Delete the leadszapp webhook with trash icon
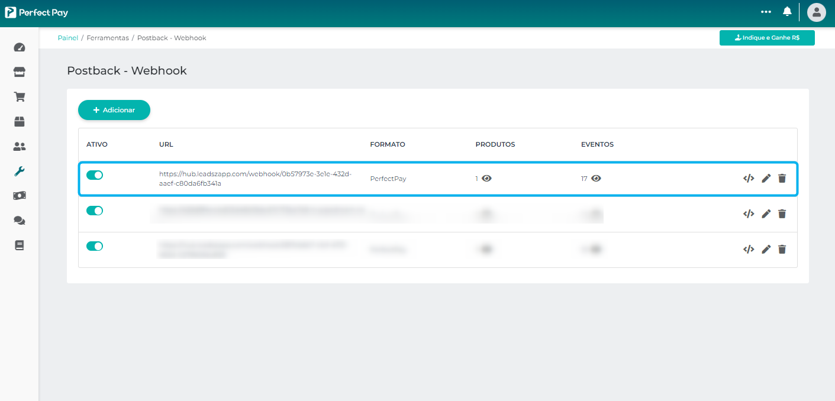Screen dimensions: 835x401 (x=782, y=179)
